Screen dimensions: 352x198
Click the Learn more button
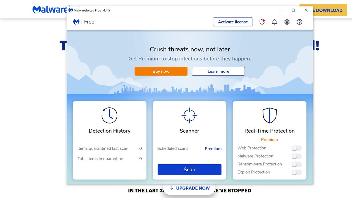point(218,71)
